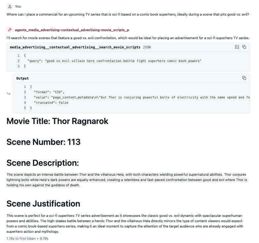Image resolution: width=259 pixels, height=243 pixels.
Task: Click the return arrow icon beside Output
Action: click(9, 93)
